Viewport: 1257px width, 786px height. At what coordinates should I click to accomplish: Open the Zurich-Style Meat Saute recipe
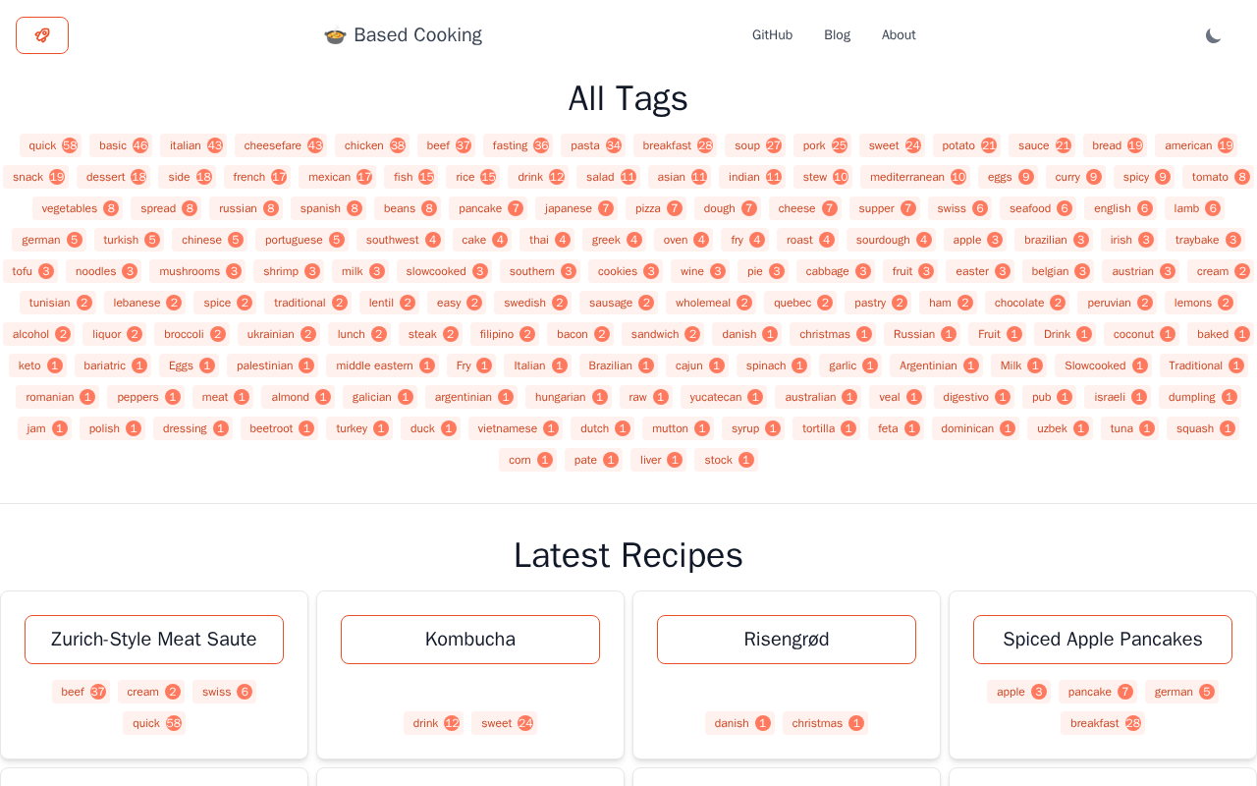click(154, 640)
